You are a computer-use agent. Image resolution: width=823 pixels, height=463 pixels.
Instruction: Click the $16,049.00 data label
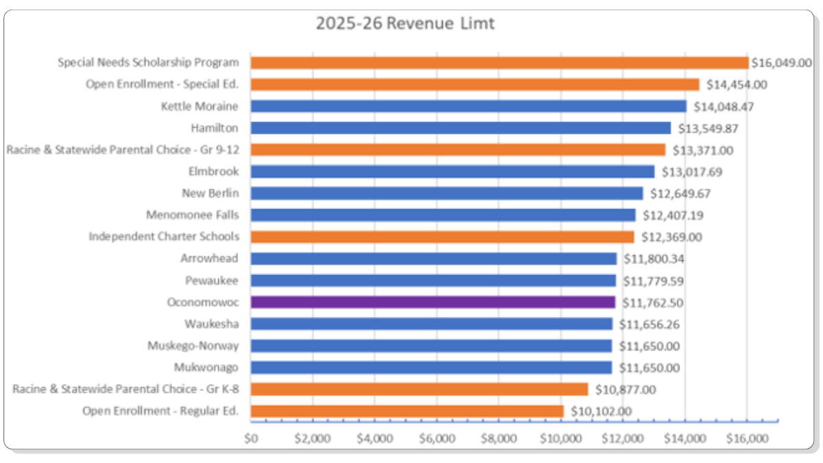(x=782, y=62)
